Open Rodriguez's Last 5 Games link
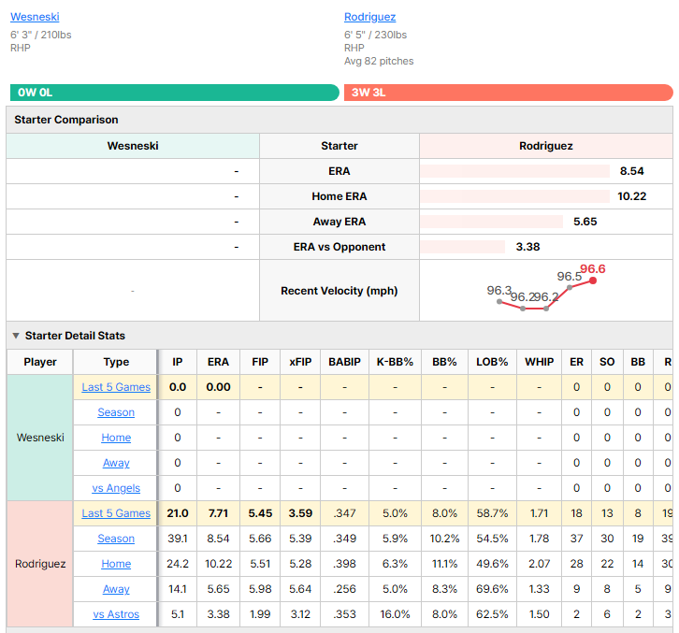679x633 pixels. (x=116, y=513)
